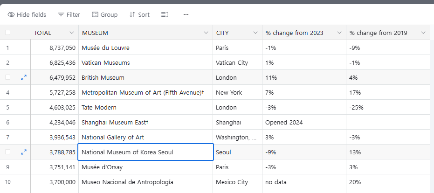Open the % change from 2019 column dropdown

[423, 33]
